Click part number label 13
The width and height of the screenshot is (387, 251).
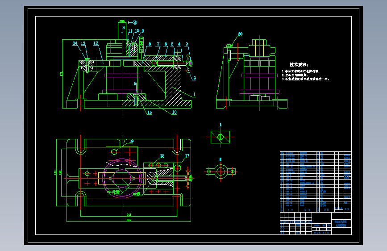pos(83,43)
